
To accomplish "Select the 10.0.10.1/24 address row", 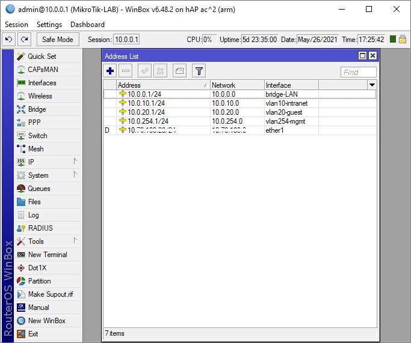I will point(240,103).
